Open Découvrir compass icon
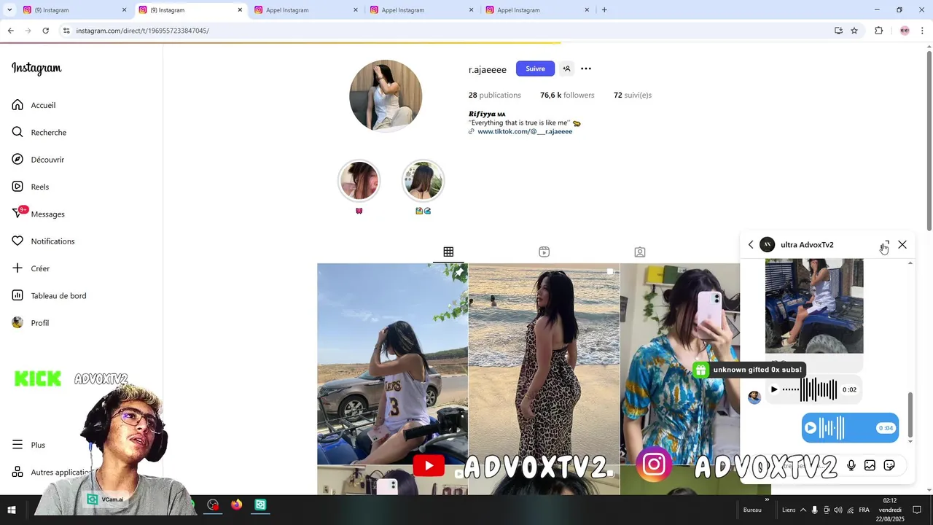933x525 pixels. [x=17, y=159]
